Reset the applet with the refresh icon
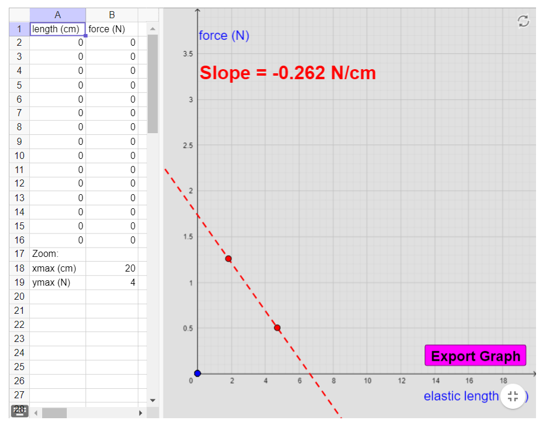Screen dimensions: 553x427 (x=524, y=20)
